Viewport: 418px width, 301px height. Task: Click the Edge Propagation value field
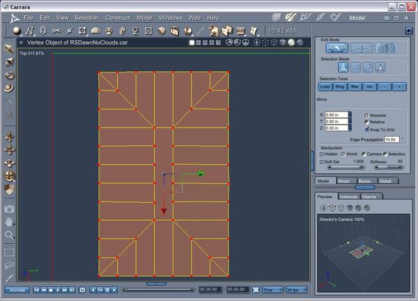click(392, 139)
